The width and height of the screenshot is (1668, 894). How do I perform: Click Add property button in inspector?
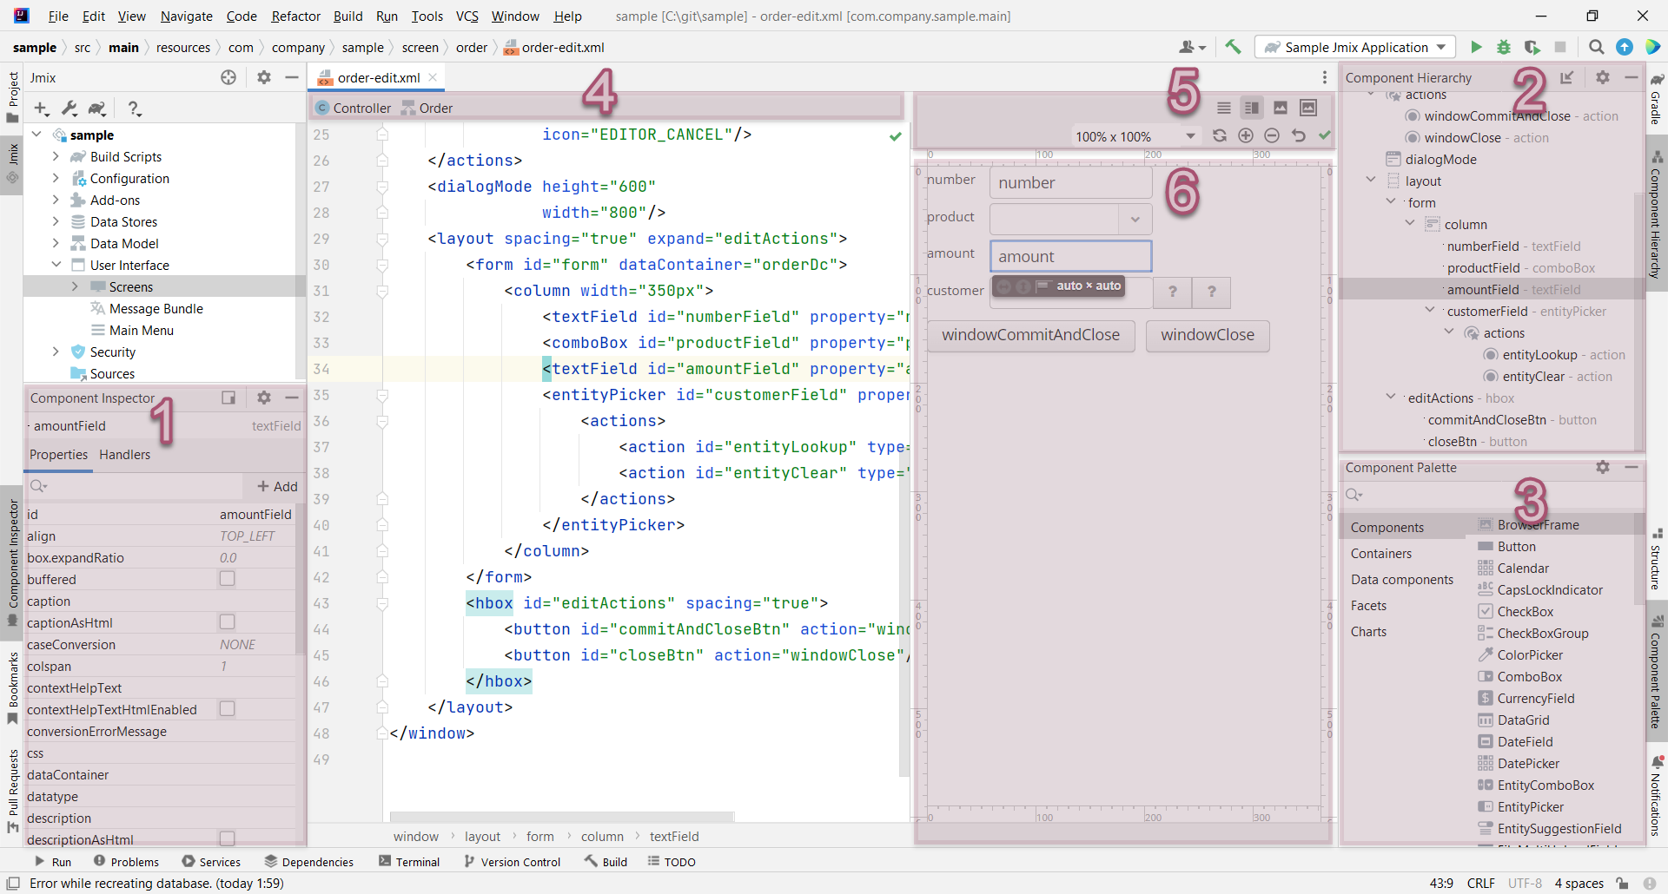[x=277, y=486]
